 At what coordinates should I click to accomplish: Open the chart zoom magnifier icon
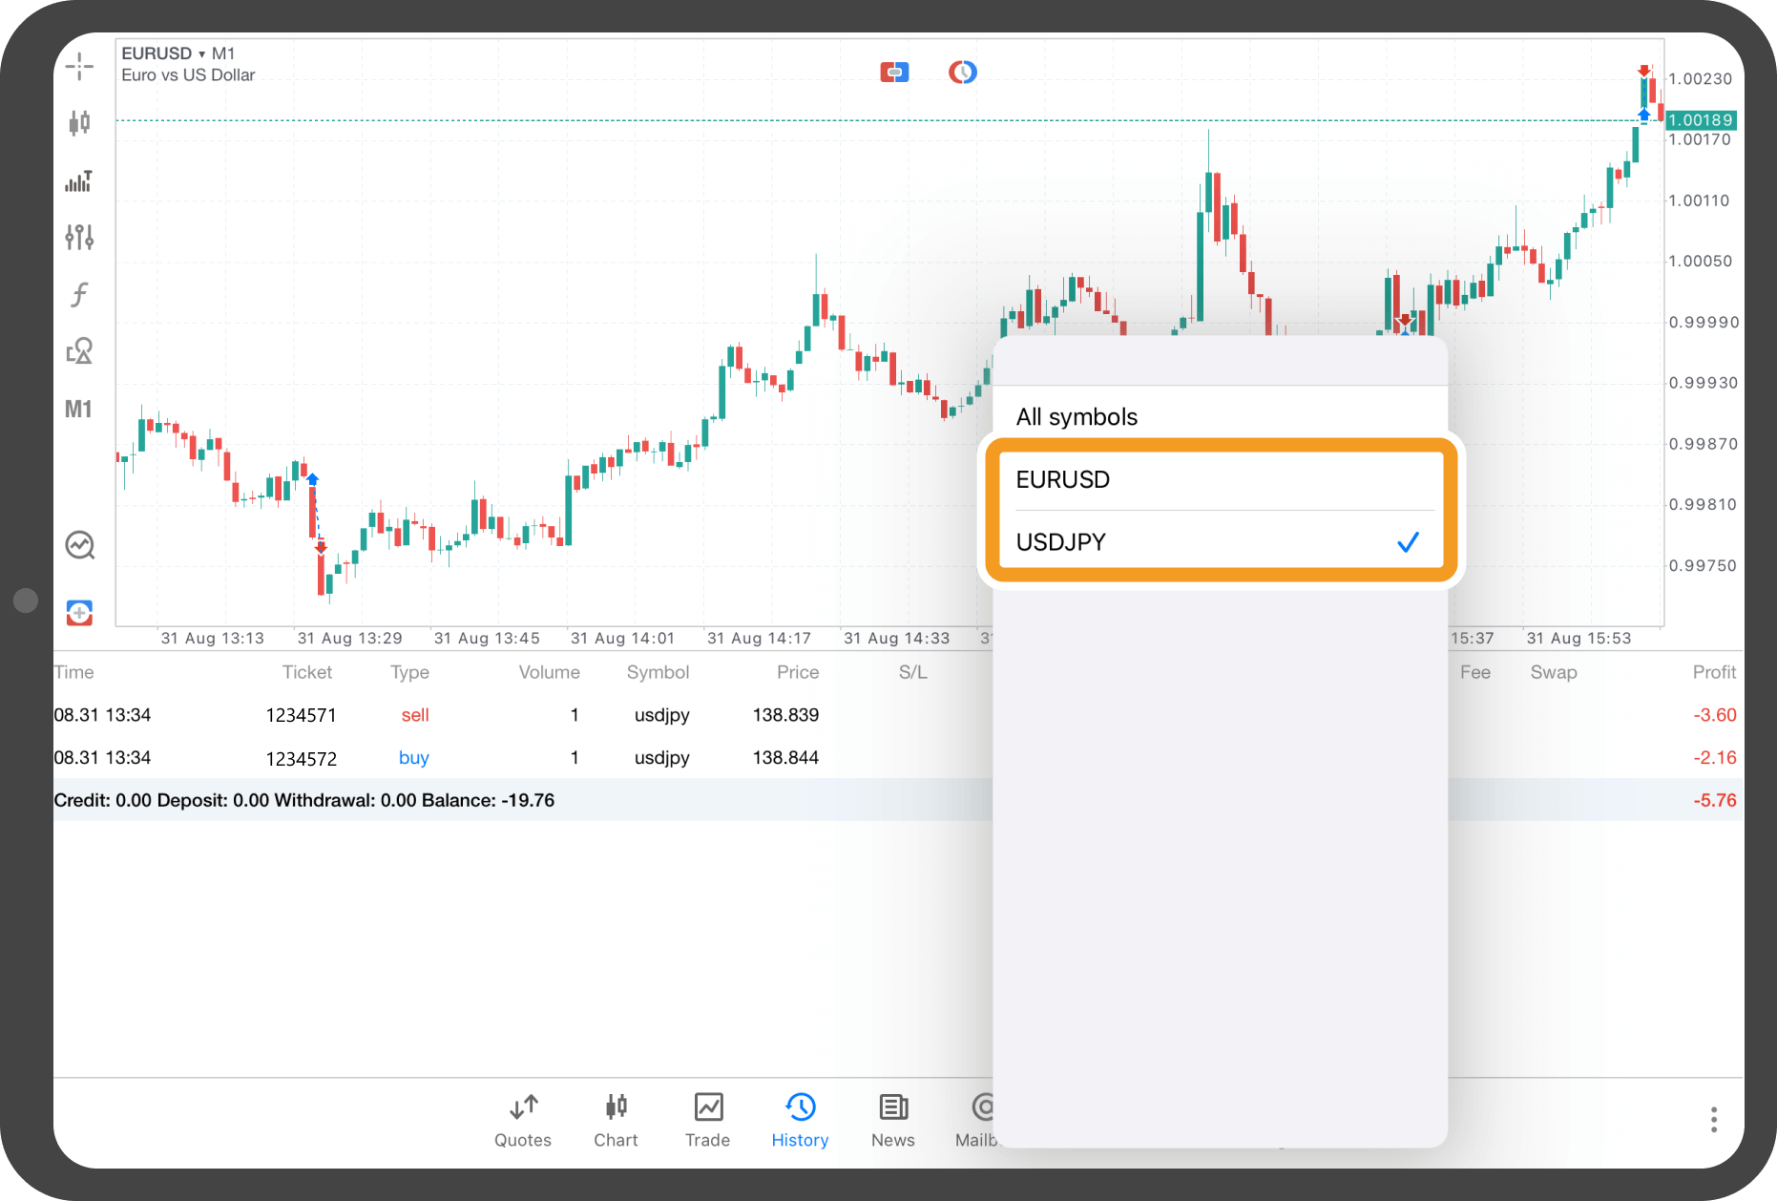point(79,545)
